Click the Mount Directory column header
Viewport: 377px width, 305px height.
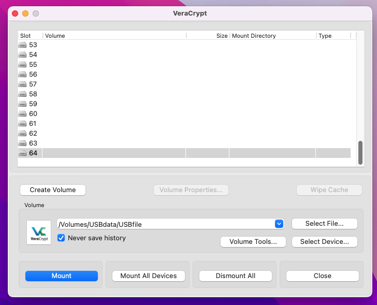click(x=272, y=36)
